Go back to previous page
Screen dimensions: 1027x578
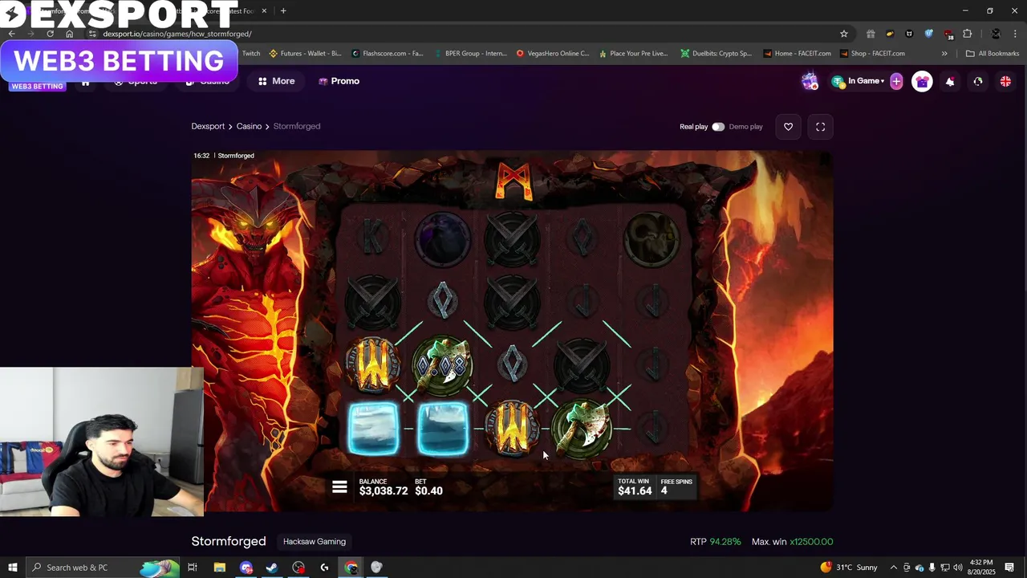click(x=11, y=34)
